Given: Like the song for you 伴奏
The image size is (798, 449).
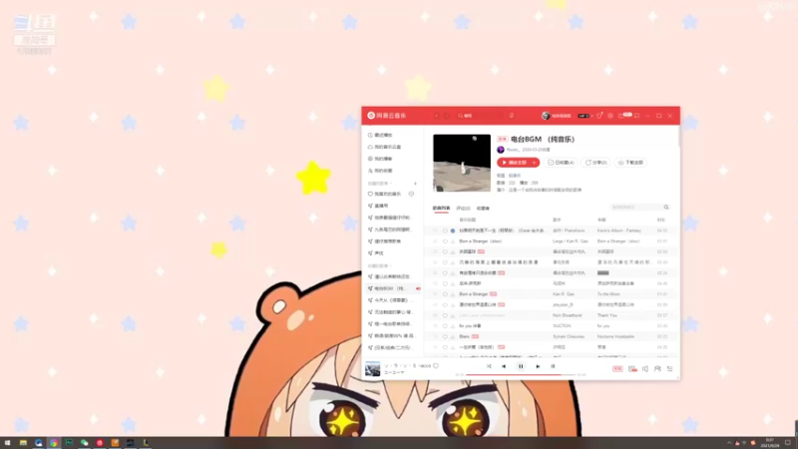Looking at the screenshot, I should [x=445, y=326].
